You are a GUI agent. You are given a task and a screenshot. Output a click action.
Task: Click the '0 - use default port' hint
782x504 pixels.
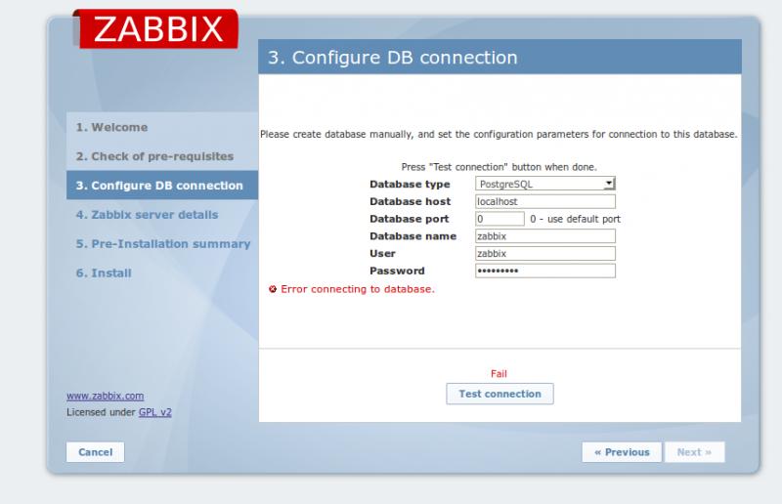[x=575, y=219]
